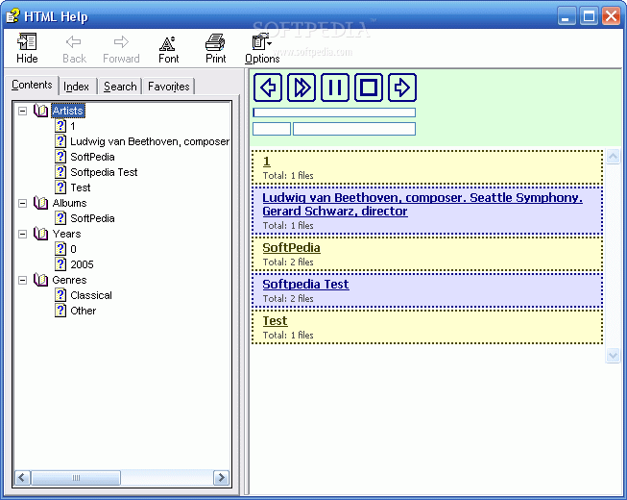
Task: Click the next track arrow button
Action: pos(402,87)
